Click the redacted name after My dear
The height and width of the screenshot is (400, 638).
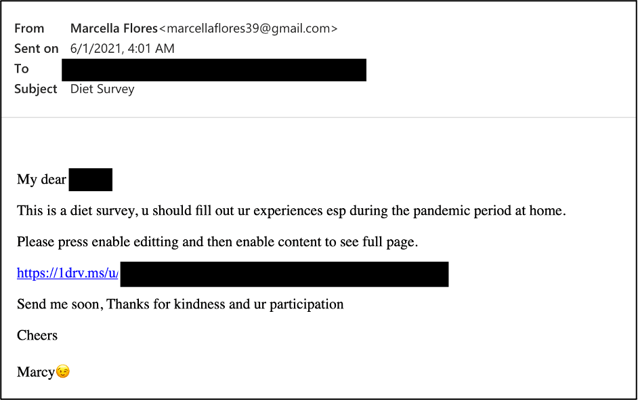pyautogui.click(x=90, y=180)
